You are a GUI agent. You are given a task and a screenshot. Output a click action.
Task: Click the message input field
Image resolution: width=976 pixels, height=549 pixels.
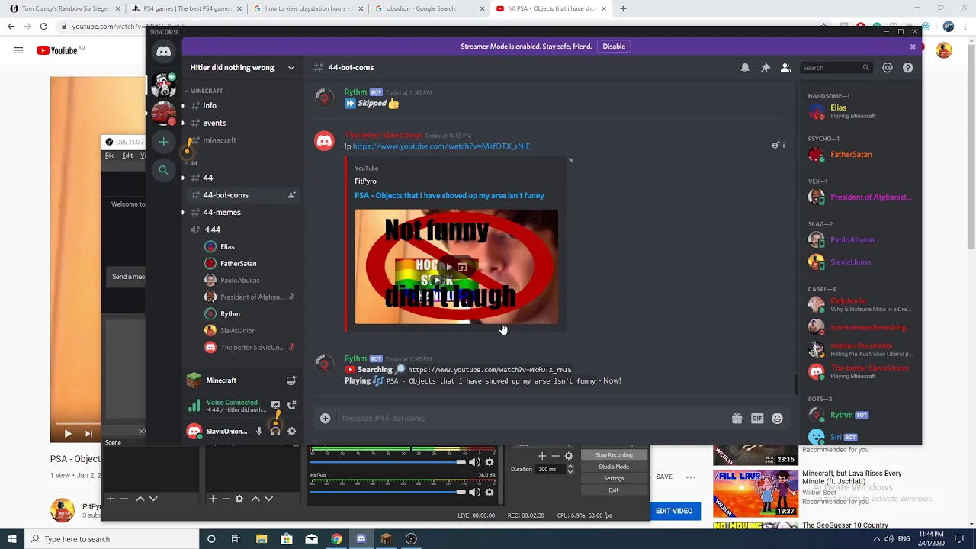pyautogui.click(x=534, y=418)
